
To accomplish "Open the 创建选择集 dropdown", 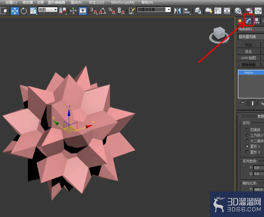I will pyautogui.click(x=154, y=10).
